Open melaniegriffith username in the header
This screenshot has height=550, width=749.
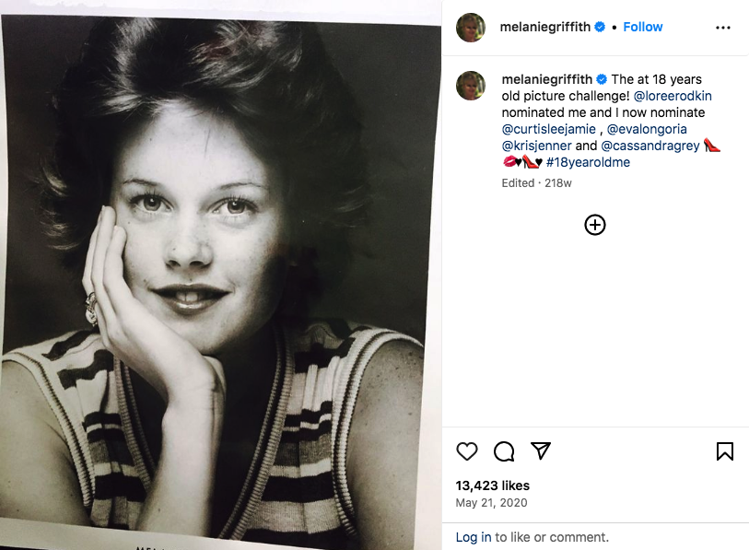[x=545, y=27]
